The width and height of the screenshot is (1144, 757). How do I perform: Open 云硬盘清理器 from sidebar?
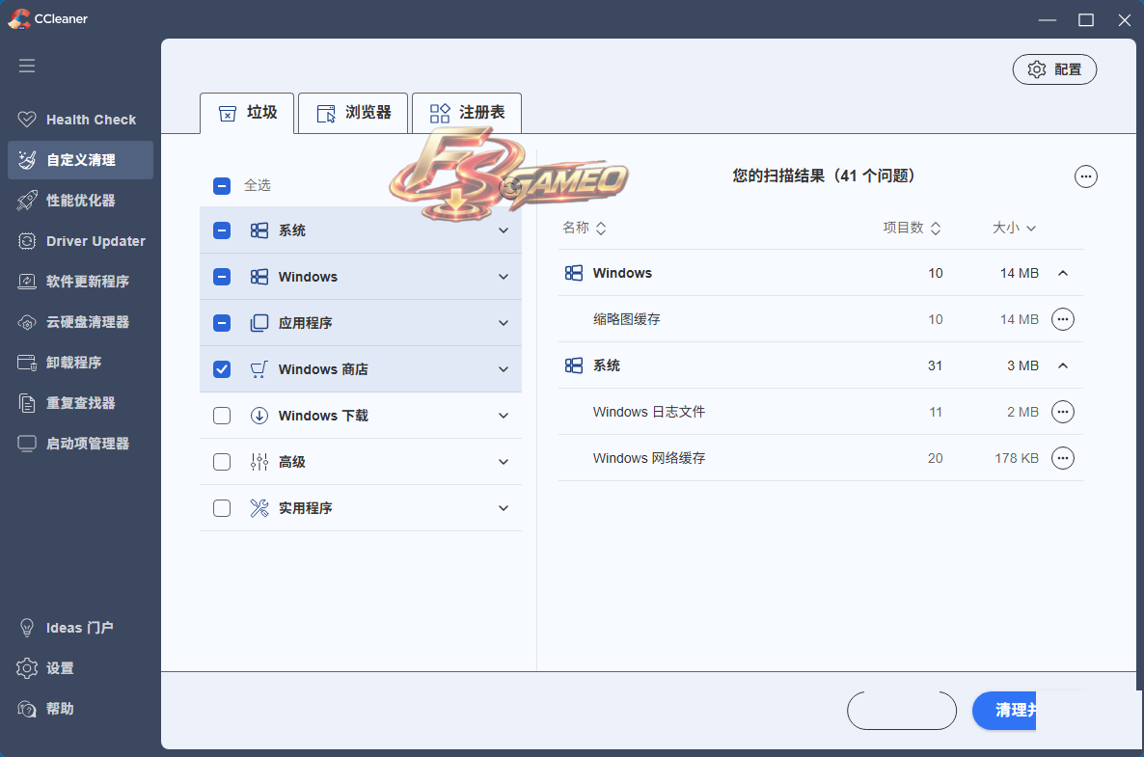(80, 322)
